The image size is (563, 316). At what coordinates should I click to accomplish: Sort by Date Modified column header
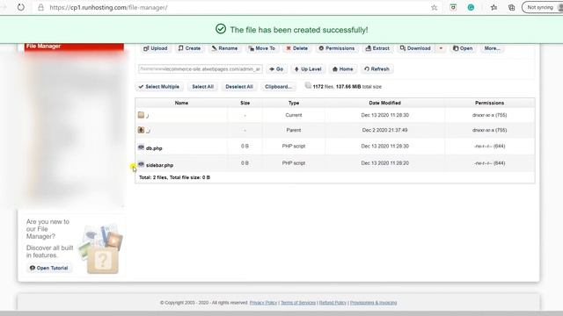pos(385,103)
